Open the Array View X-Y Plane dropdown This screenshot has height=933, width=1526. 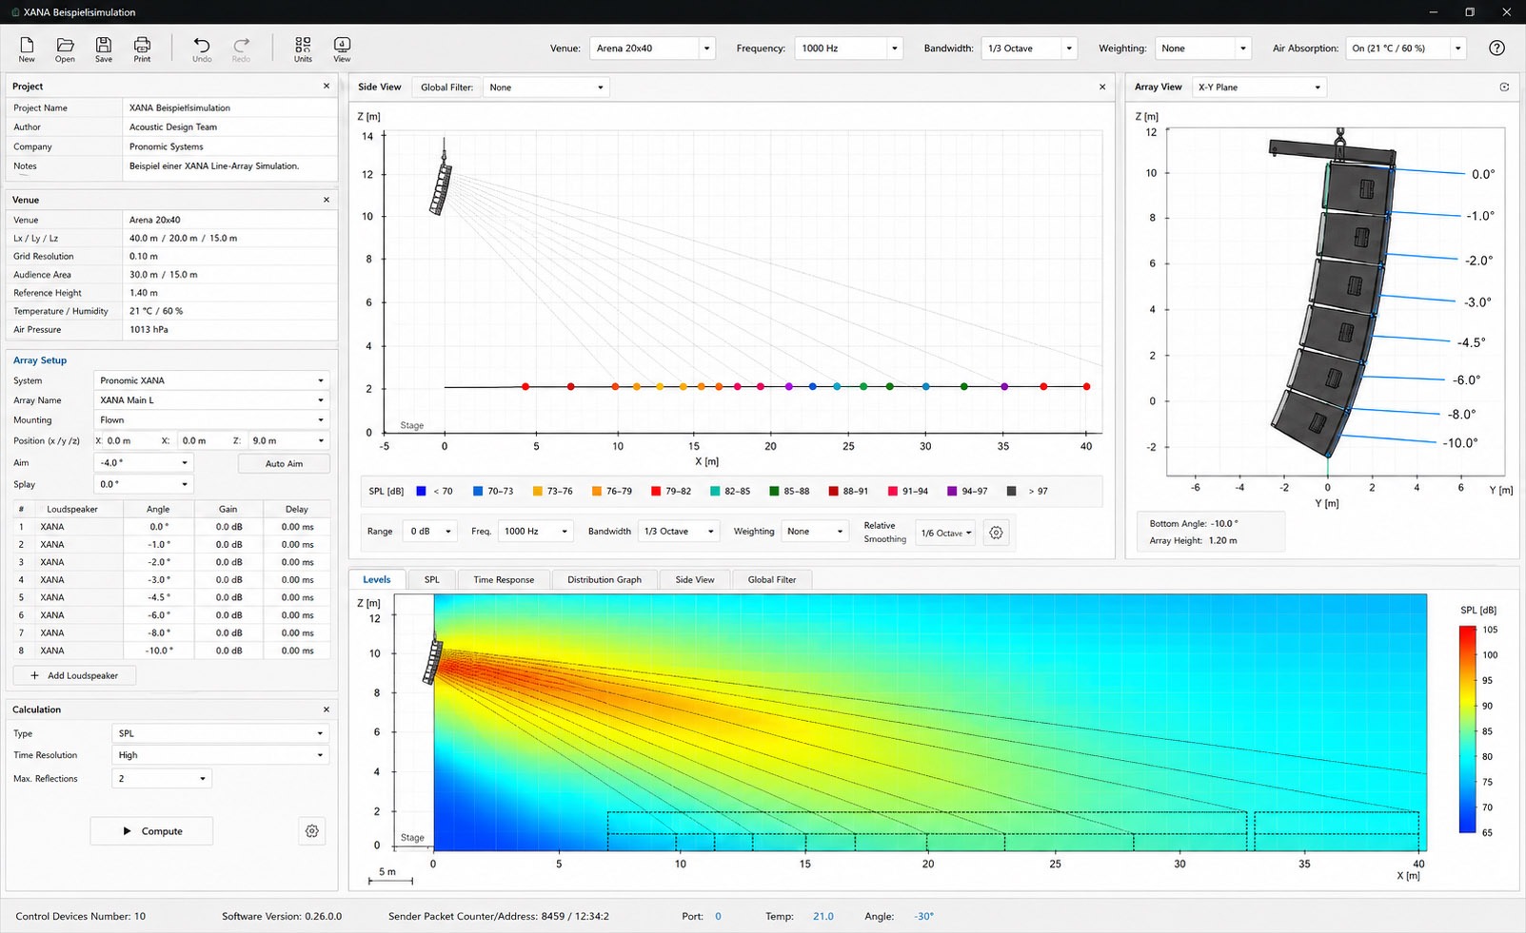point(1259,87)
